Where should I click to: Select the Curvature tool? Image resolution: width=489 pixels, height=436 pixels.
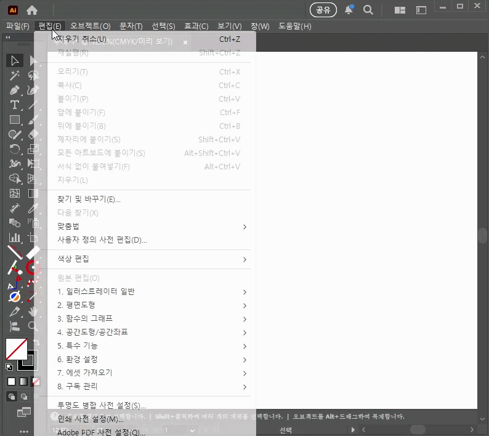coord(33,90)
